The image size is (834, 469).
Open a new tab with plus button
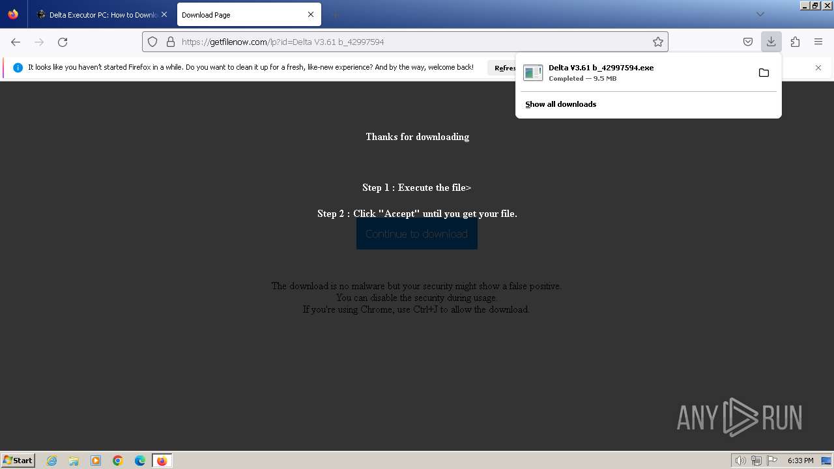(335, 14)
